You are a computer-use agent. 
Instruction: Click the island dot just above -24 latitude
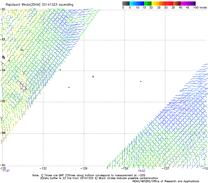60,70
